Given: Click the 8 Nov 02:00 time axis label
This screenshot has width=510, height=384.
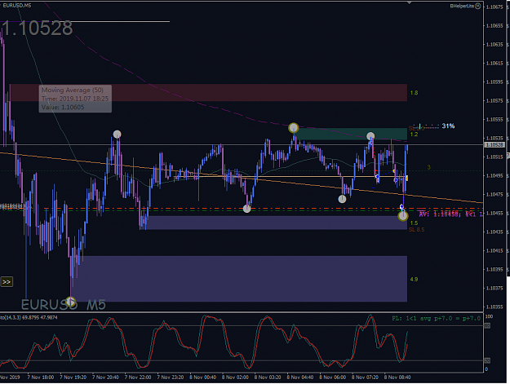Looking at the screenshot, I should 235,377.
